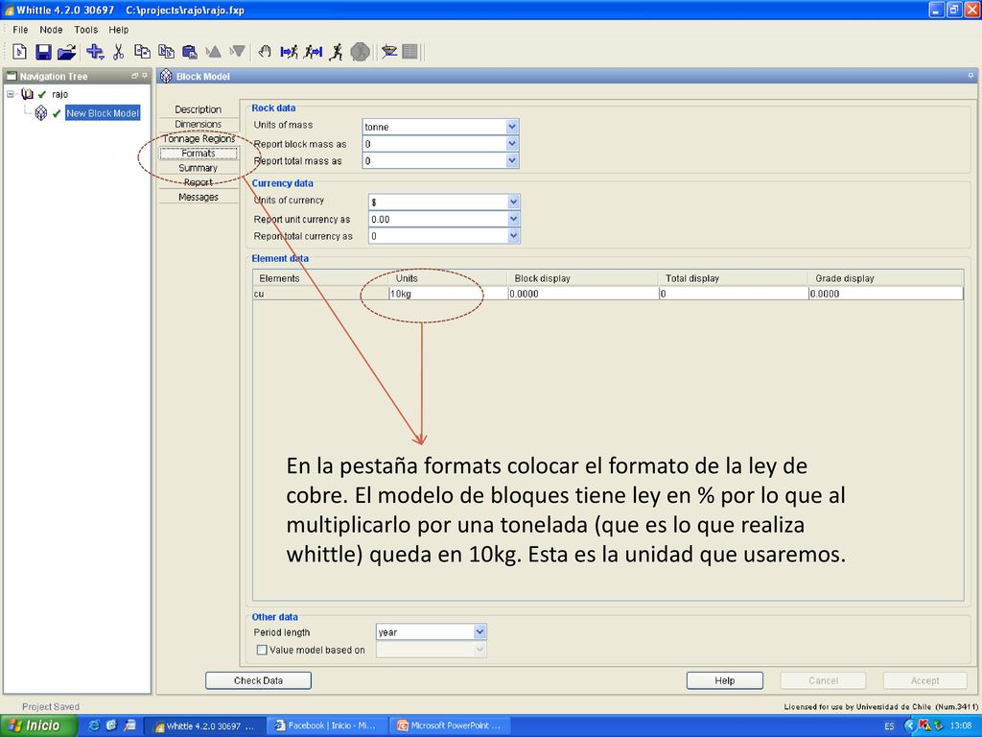This screenshot has width=982, height=737.
Task: Click the Internet Explorer quick launch icon
Action: [x=94, y=725]
